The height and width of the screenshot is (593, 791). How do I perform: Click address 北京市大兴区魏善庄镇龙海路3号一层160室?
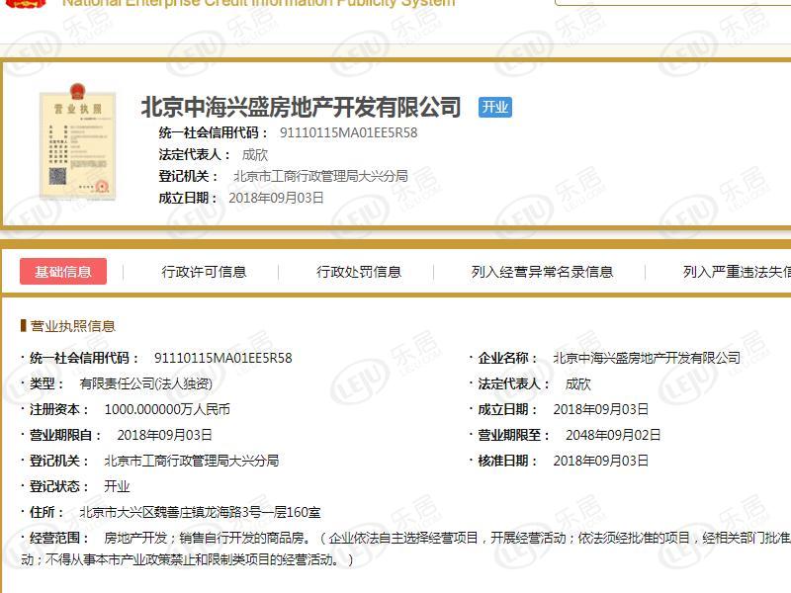[200, 512]
